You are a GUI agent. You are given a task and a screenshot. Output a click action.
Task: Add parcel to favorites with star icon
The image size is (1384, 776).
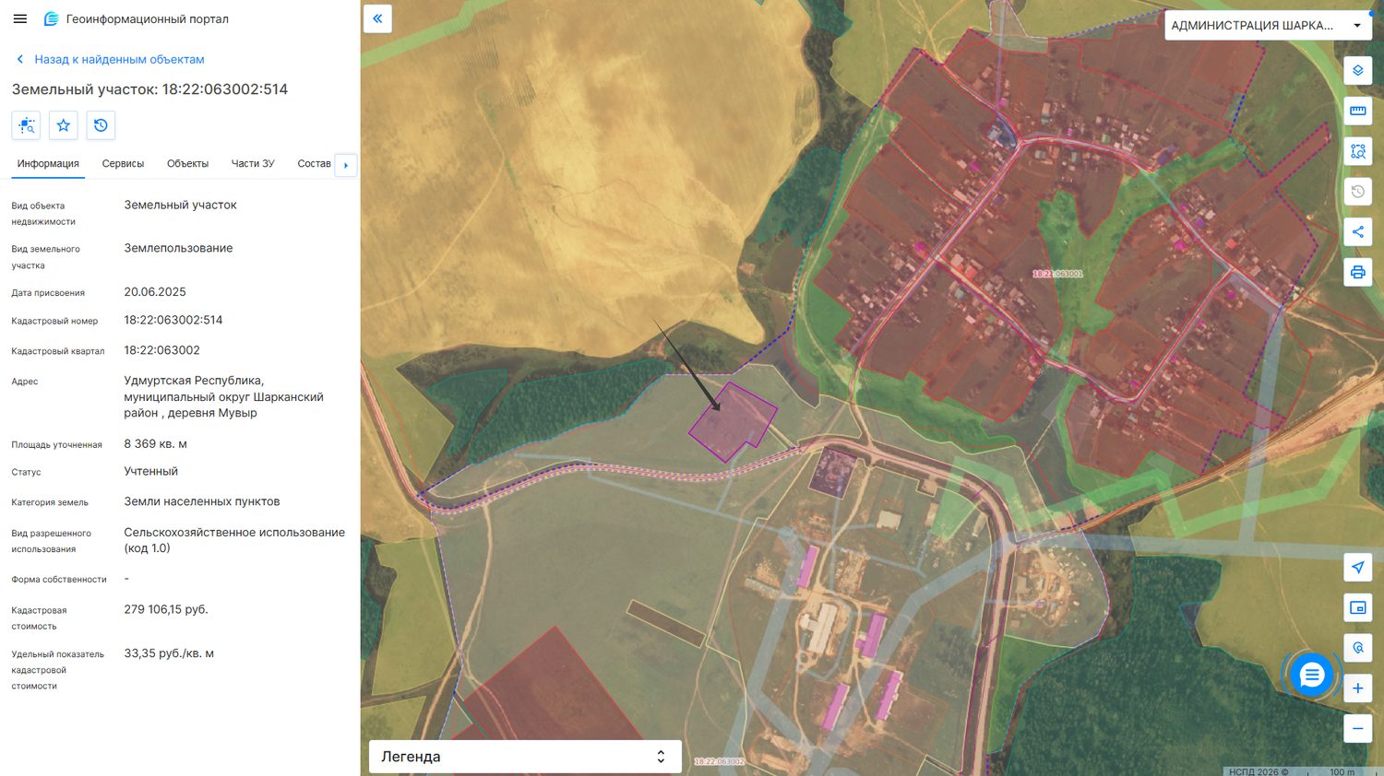64,125
